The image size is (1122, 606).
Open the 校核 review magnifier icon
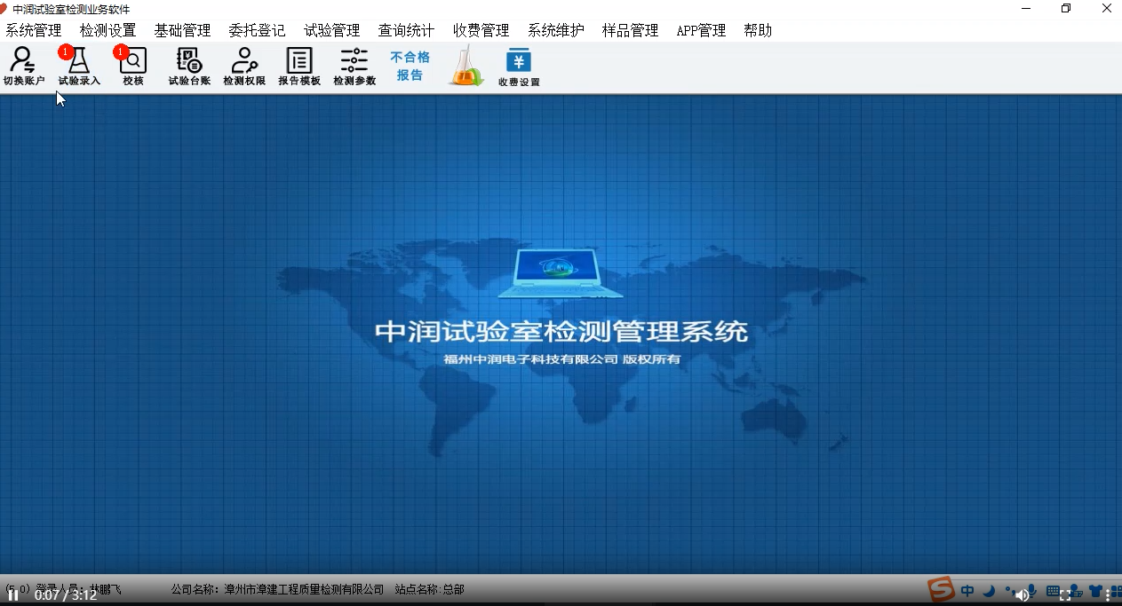coord(133,67)
